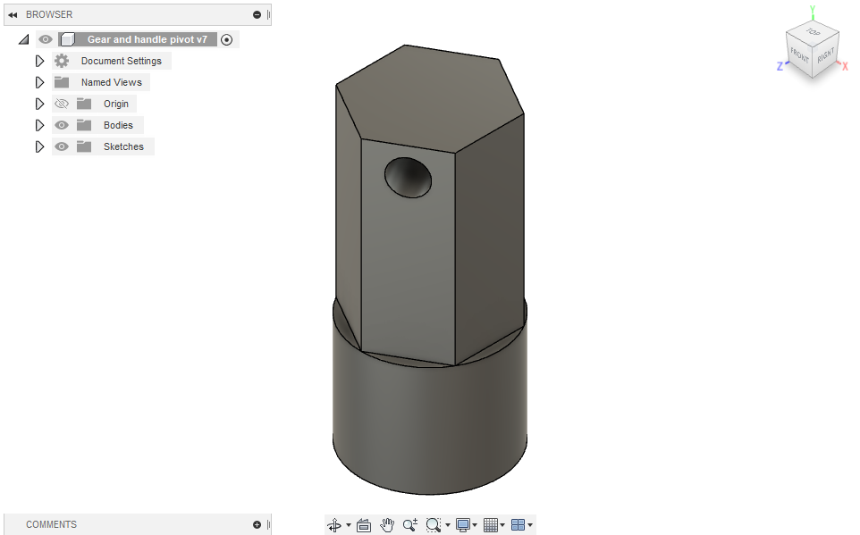The width and height of the screenshot is (860, 535).
Task: Open the Display Settings dropdown arrow
Action: [476, 525]
